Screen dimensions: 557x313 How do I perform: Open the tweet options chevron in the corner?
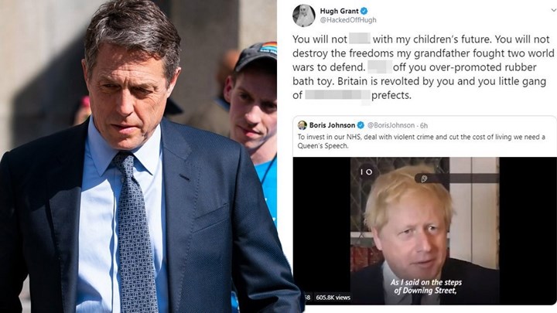pos(553,10)
